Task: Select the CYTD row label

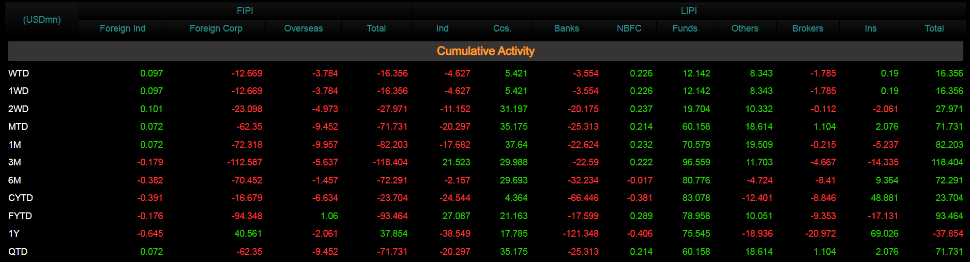Action: tap(21, 198)
